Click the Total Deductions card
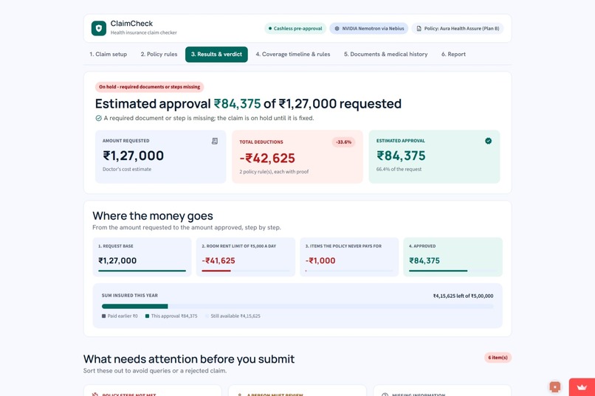 (297, 157)
